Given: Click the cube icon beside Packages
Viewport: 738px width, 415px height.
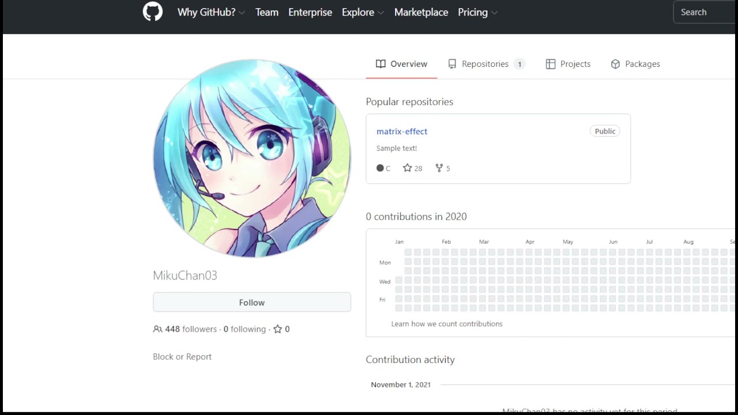Looking at the screenshot, I should 615,64.
